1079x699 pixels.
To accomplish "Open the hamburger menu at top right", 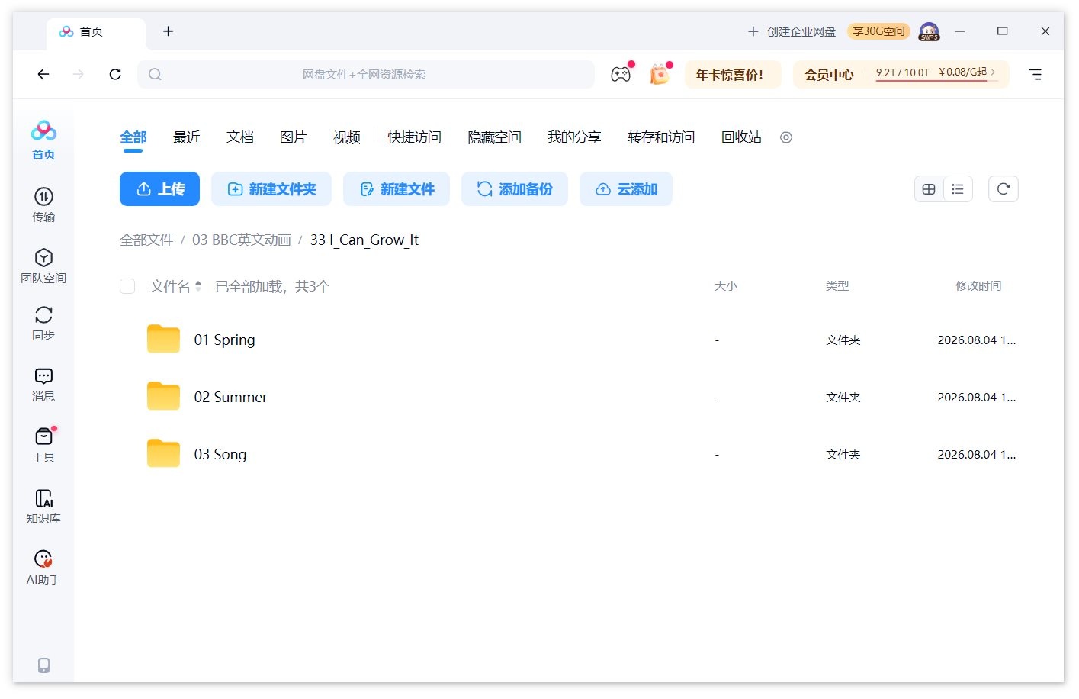I will [1036, 74].
